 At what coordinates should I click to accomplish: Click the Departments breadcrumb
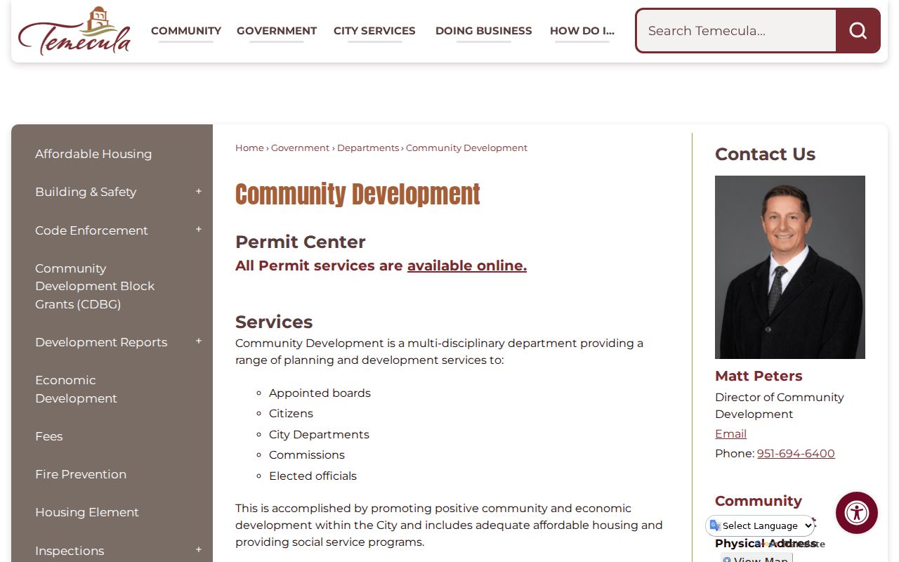tap(368, 148)
